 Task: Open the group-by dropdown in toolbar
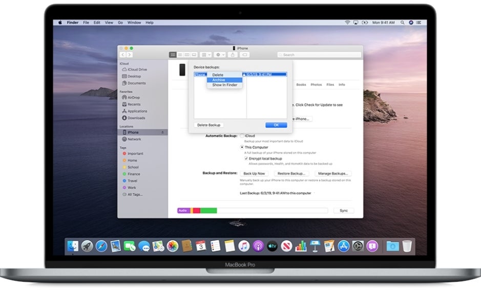tap(205, 55)
